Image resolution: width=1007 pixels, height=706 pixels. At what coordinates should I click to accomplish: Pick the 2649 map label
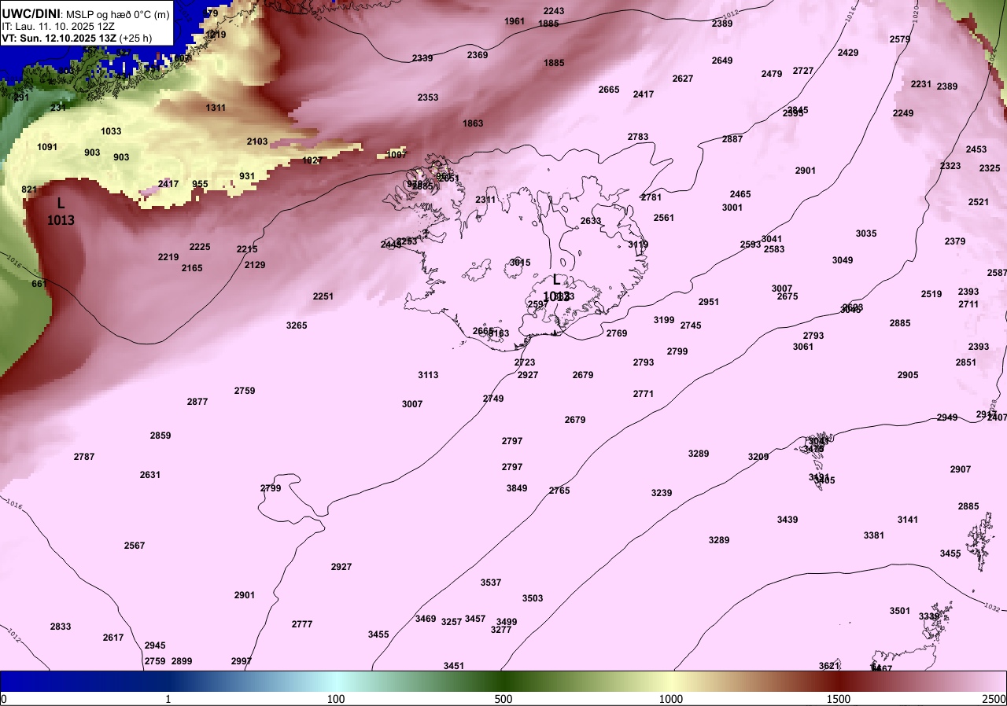pos(722,61)
